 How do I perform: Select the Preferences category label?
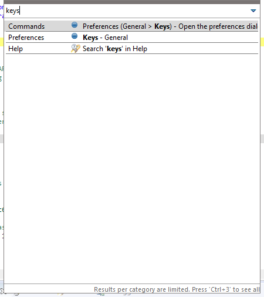(26, 38)
